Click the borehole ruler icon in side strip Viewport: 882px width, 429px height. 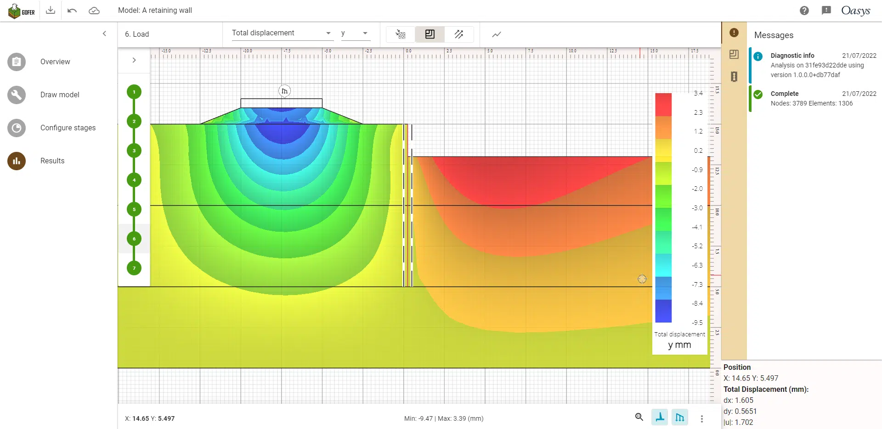point(734,77)
